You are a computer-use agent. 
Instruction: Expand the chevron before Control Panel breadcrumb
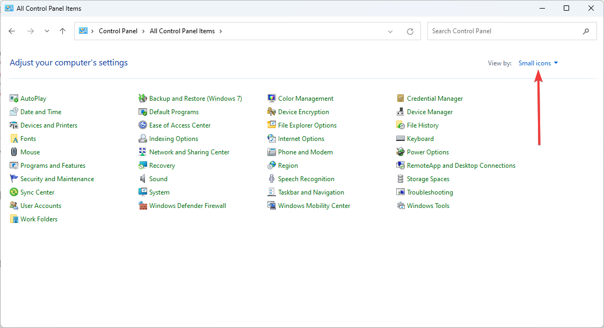(92, 32)
